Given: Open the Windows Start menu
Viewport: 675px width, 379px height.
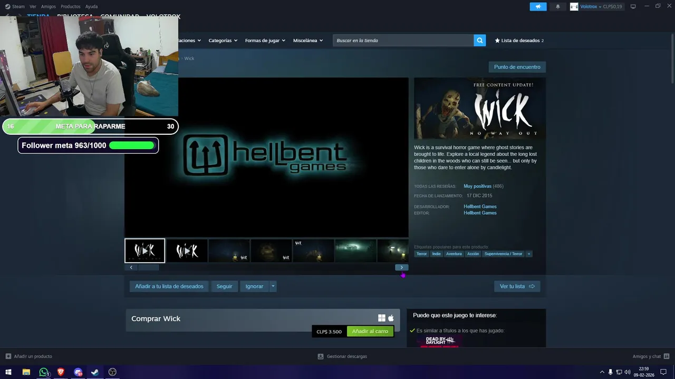Looking at the screenshot, I should click(8, 372).
